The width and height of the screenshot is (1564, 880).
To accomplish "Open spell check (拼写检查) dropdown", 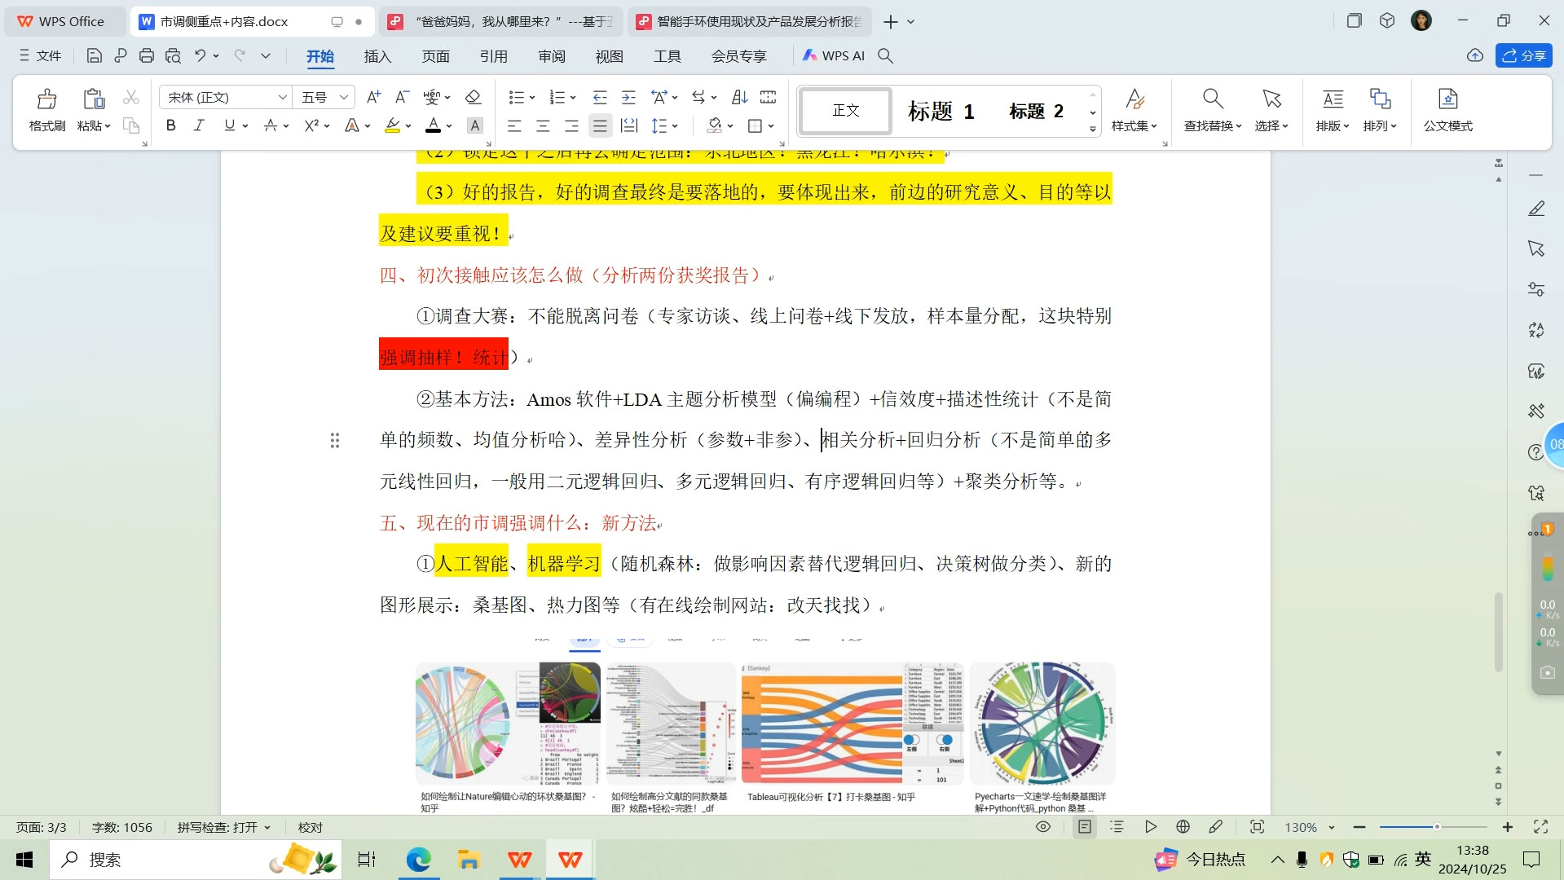I will tap(224, 827).
